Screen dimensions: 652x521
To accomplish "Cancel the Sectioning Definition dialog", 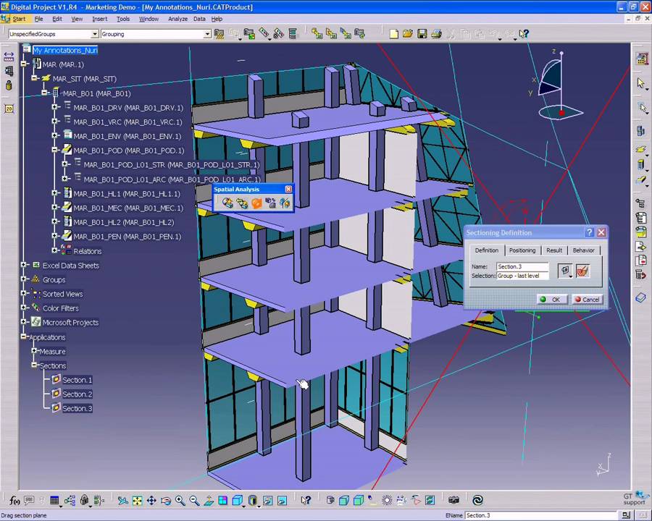I will [588, 299].
